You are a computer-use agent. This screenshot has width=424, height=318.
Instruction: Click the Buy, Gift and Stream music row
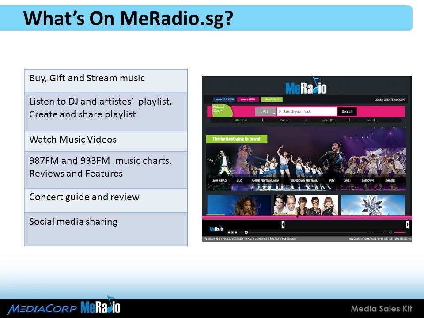106,81
